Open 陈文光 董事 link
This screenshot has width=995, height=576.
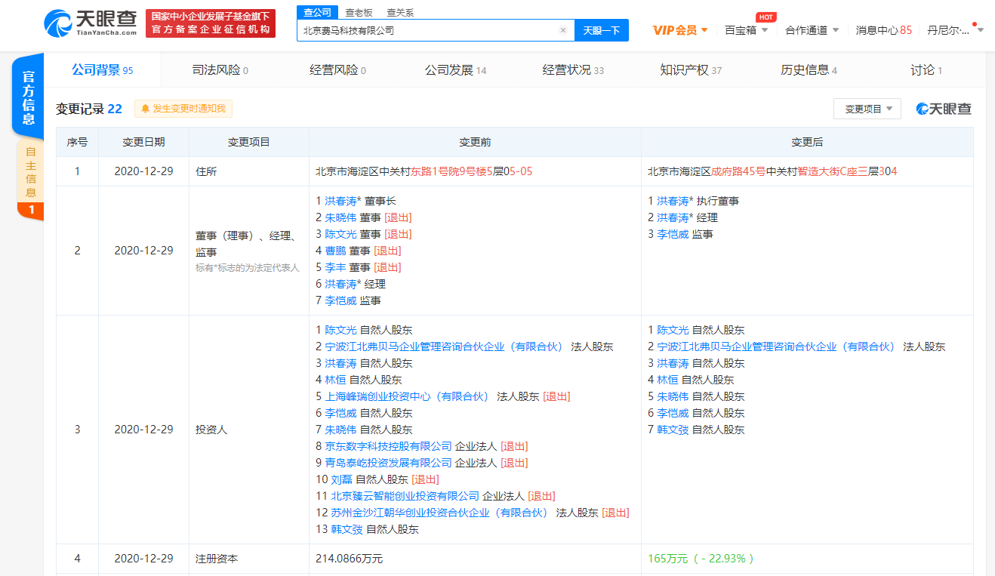pos(341,234)
